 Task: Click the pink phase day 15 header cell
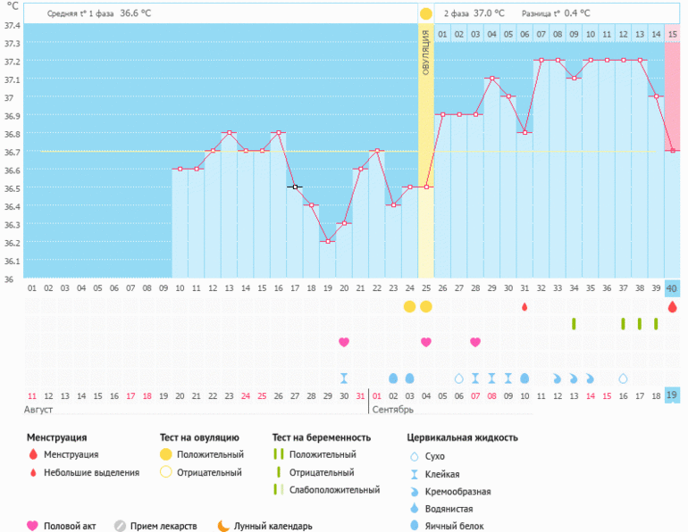[672, 33]
